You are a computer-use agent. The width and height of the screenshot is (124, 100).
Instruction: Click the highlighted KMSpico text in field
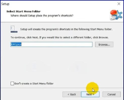(x=16, y=44)
